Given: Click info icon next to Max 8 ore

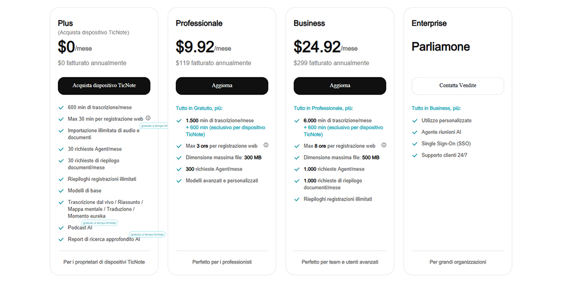Looking at the screenshot, I should 384,145.
